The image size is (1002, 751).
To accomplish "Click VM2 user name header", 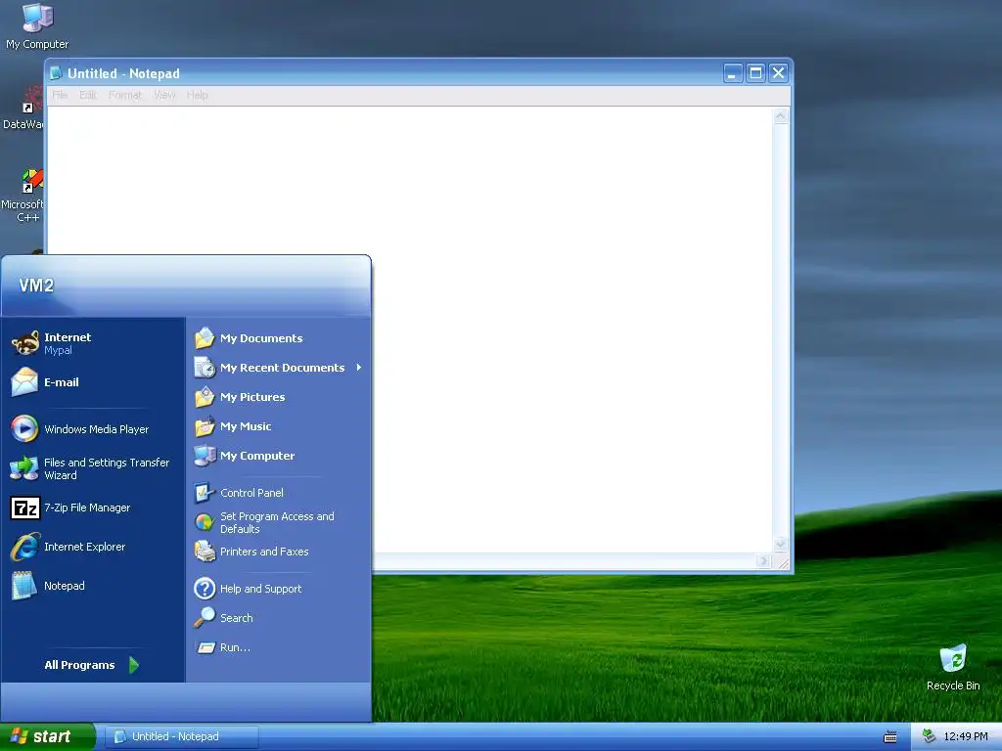I will tap(36, 286).
